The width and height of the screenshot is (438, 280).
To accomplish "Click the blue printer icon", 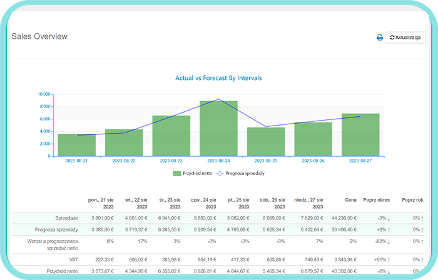I will coord(379,37).
